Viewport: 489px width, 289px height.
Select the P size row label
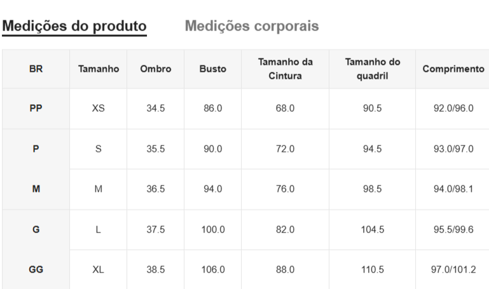(36, 149)
